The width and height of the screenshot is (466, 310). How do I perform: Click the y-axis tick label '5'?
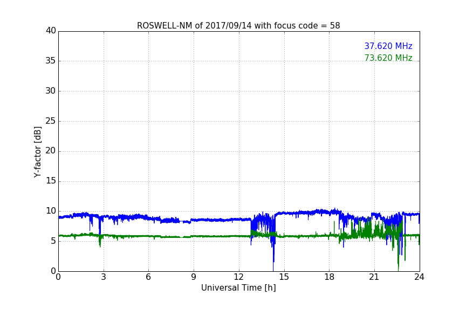pos(53,241)
